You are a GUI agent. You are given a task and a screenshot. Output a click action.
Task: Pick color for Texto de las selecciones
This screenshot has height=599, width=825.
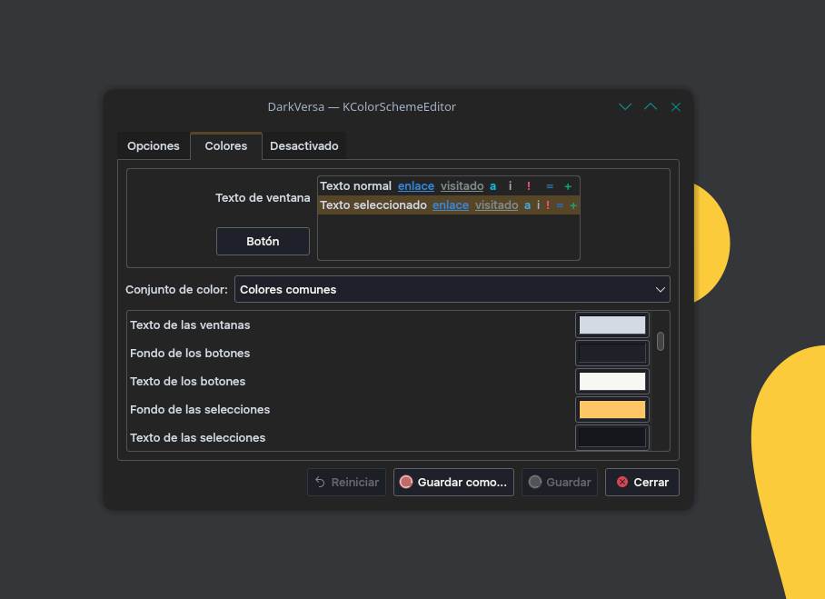611,437
